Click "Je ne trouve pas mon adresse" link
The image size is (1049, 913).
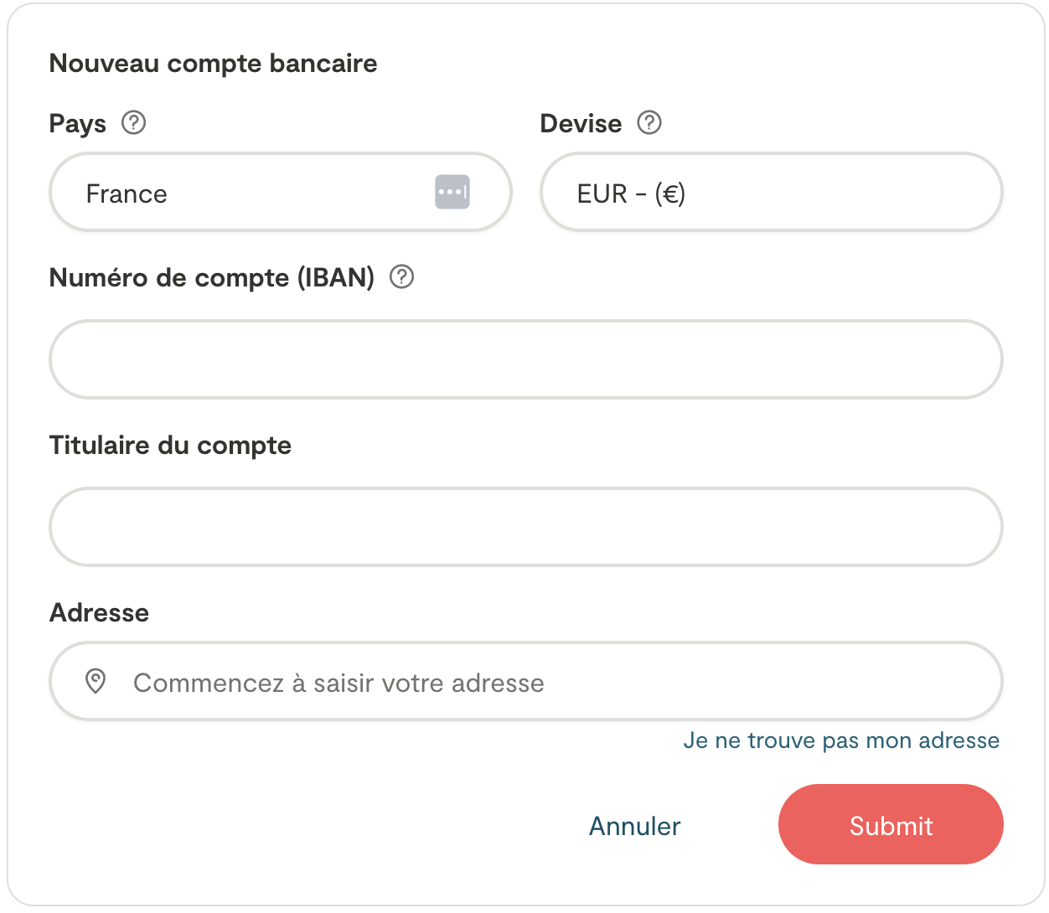click(x=841, y=740)
